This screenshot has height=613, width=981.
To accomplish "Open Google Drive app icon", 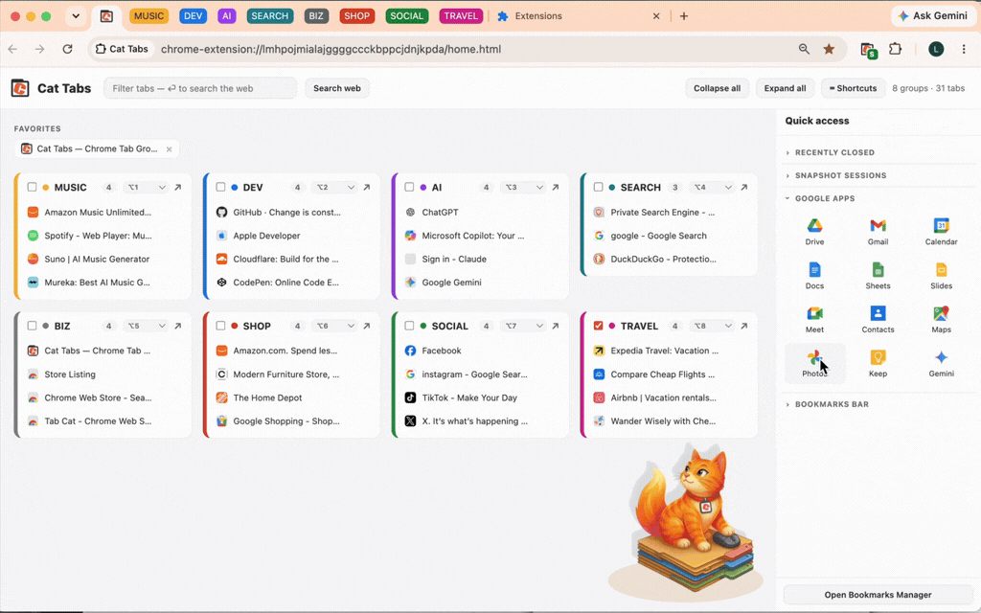I will click(x=814, y=232).
